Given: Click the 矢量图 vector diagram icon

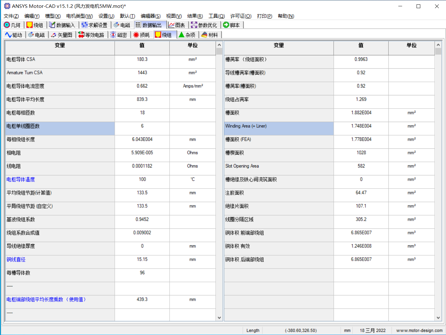Looking at the screenshot, I should click(54, 35).
